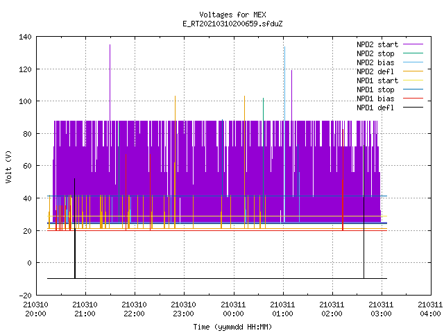The width and height of the screenshot is (444, 333).
Task: Click the 'NPD1 start' legend label
Action: click(x=377, y=80)
